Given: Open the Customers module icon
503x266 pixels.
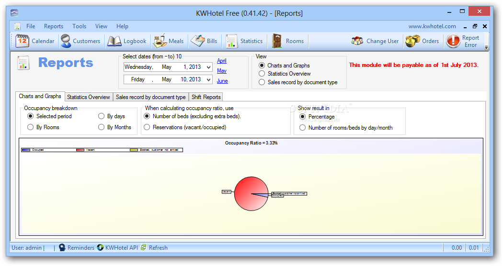Looking at the screenshot, I should [66, 41].
